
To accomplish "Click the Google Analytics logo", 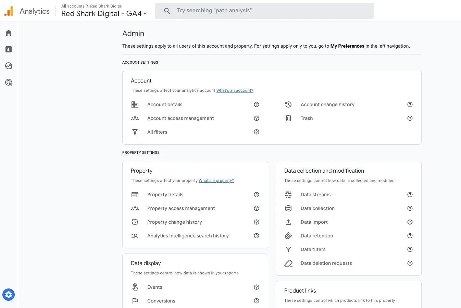I will pos(9,11).
